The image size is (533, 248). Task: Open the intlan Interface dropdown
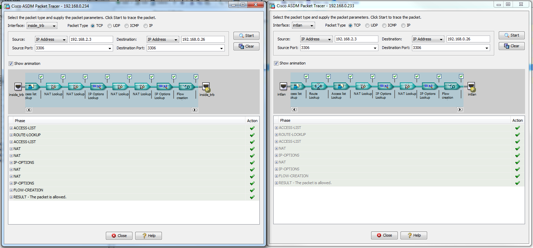303,25
